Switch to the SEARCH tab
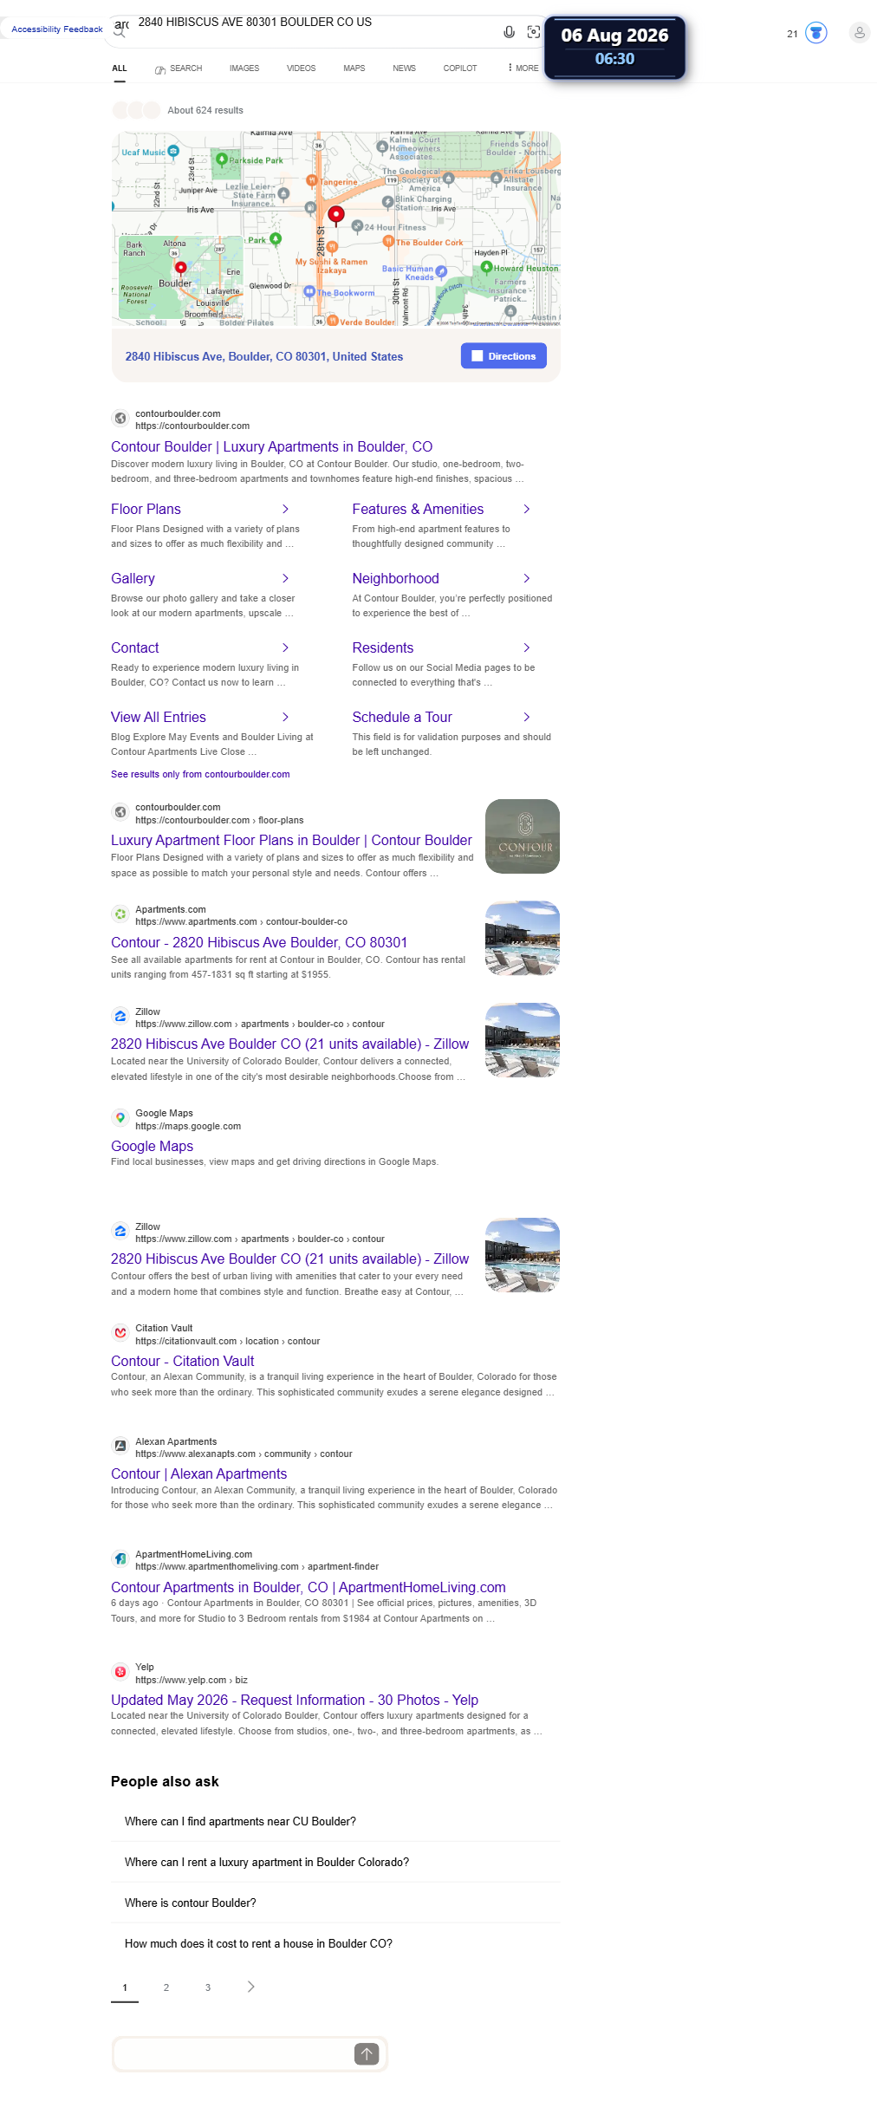Image resolution: width=877 pixels, height=2101 pixels. pyautogui.click(x=179, y=68)
